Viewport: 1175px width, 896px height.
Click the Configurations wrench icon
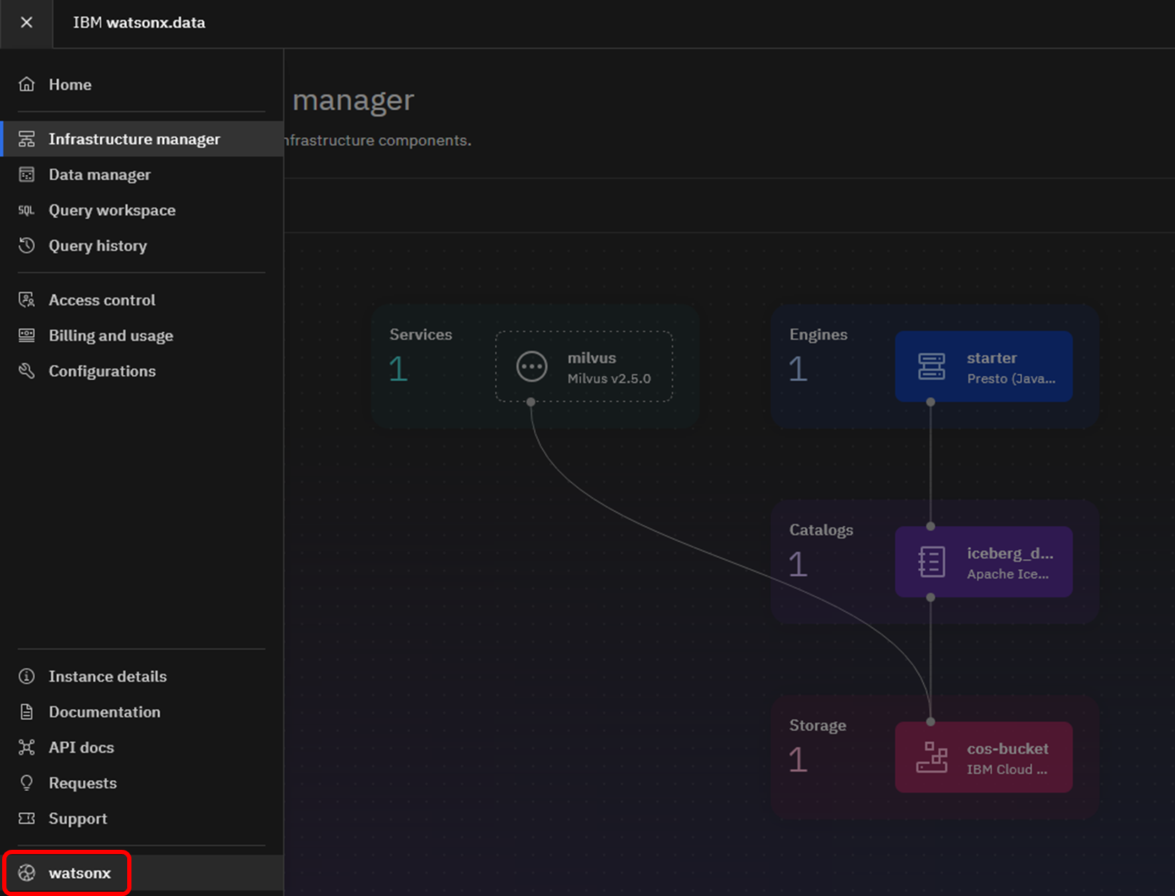coord(27,371)
